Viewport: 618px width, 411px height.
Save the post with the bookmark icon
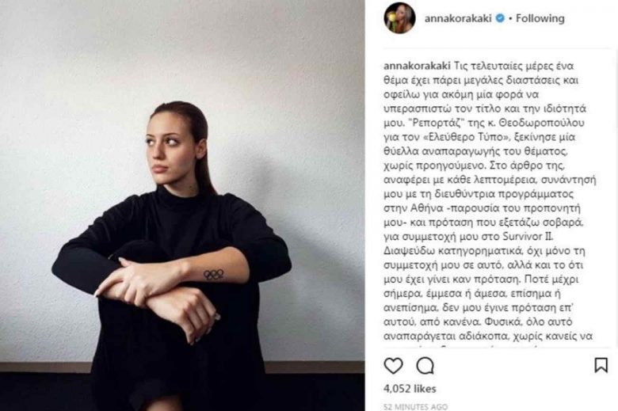click(x=601, y=365)
